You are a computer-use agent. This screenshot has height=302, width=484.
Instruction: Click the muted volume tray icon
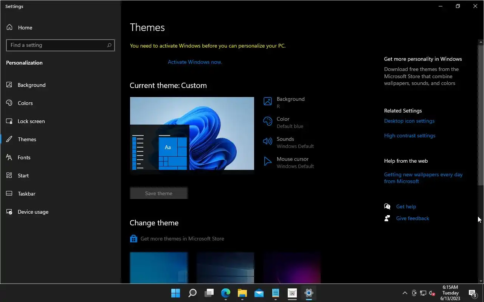click(432, 293)
